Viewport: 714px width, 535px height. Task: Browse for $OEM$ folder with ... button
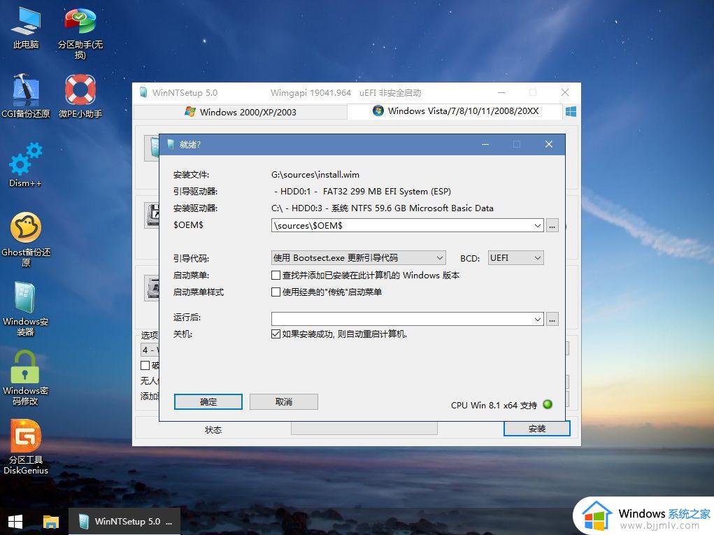pyautogui.click(x=552, y=225)
